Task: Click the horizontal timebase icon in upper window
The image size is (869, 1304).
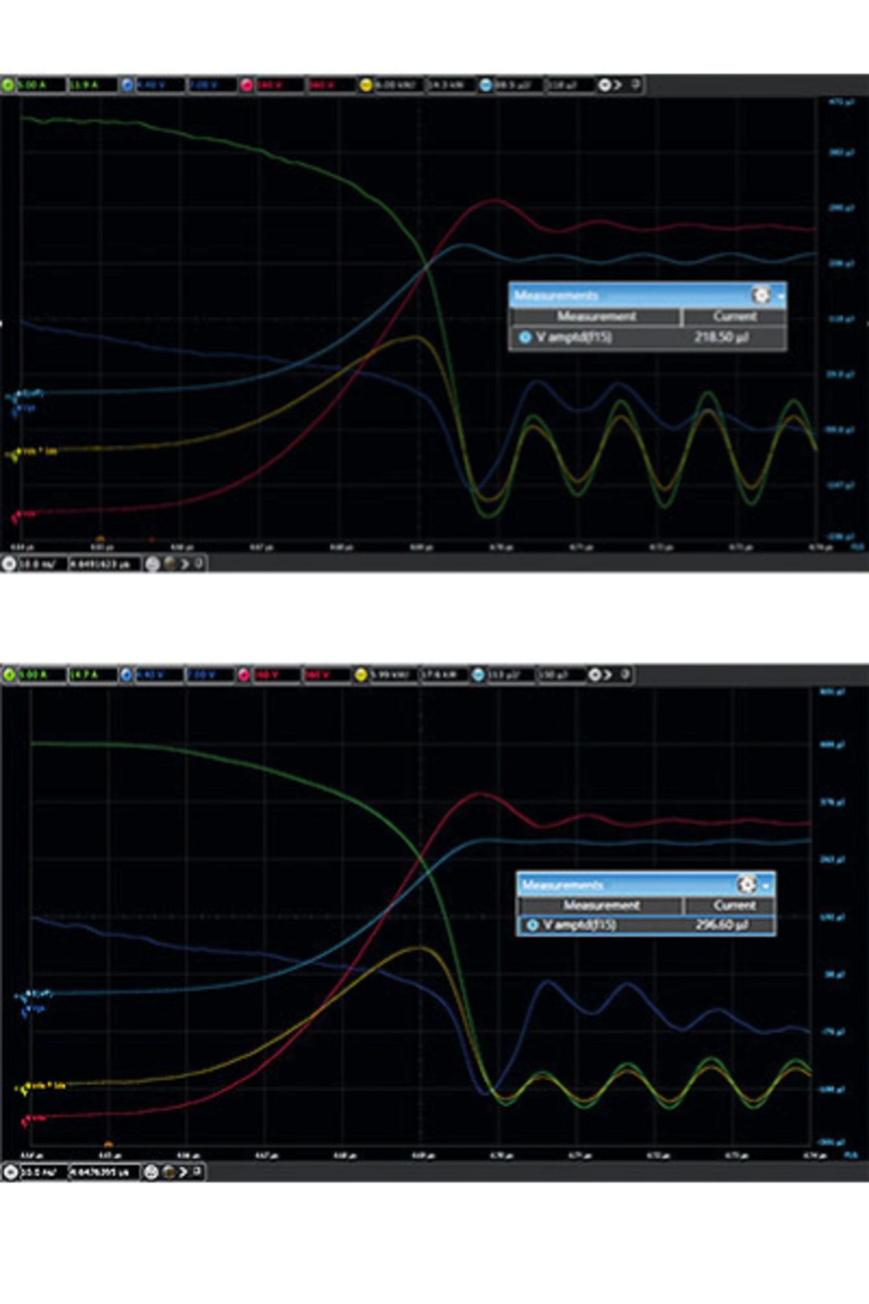Action: 9,564
